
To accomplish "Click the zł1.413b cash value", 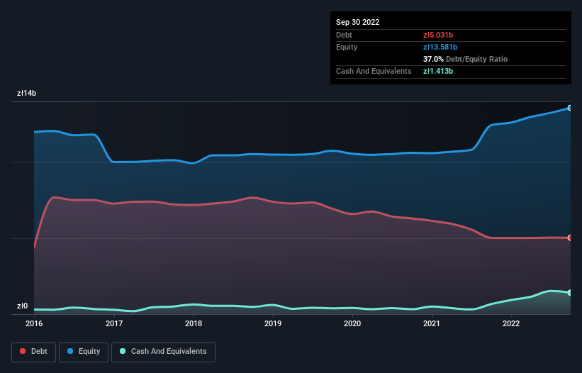I will [x=438, y=71].
